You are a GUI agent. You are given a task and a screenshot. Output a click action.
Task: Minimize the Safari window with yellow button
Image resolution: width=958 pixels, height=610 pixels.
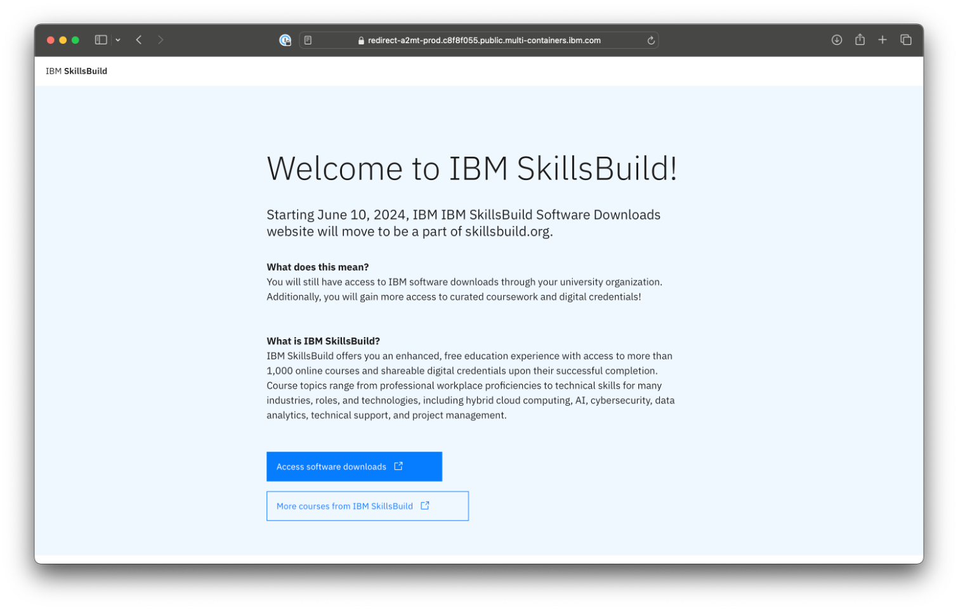tap(63, 40)
